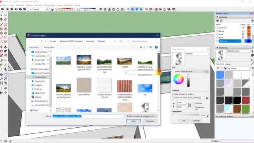254x143 pixels.
Task: Switch to the Editar tab in Materiais
Action: [228, 64]
